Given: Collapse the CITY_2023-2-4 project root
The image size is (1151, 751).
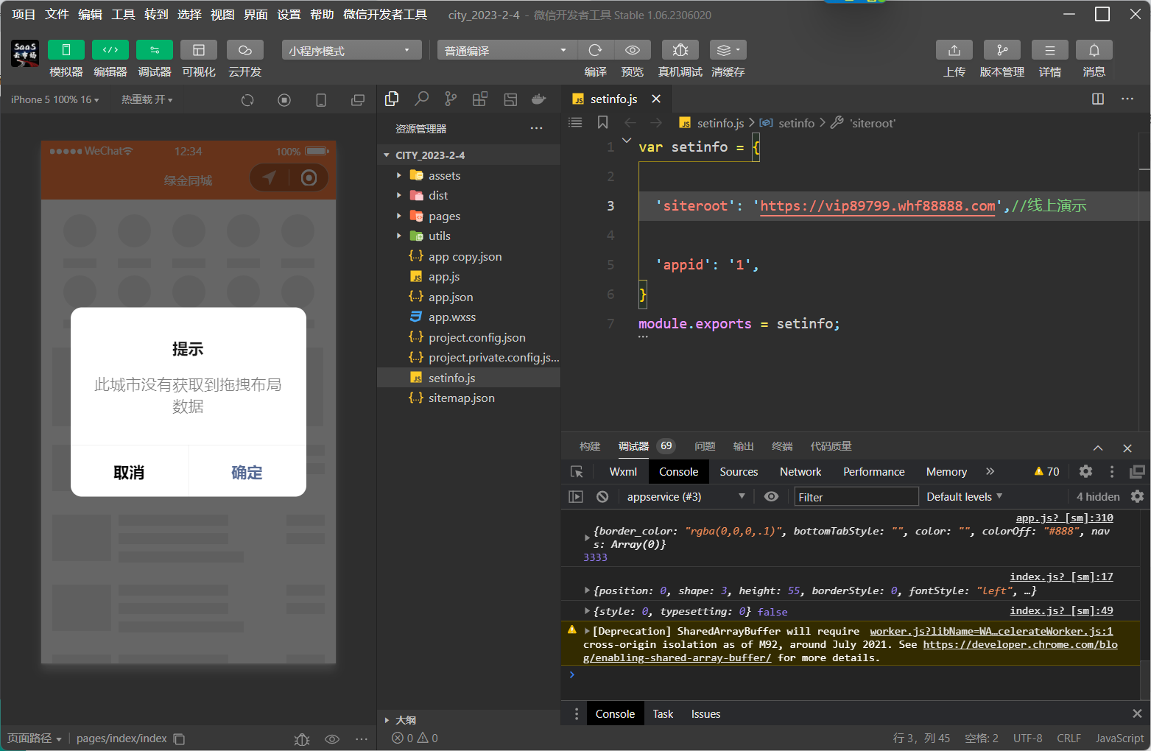Looking at the screenshot, I should coord(387,155).
